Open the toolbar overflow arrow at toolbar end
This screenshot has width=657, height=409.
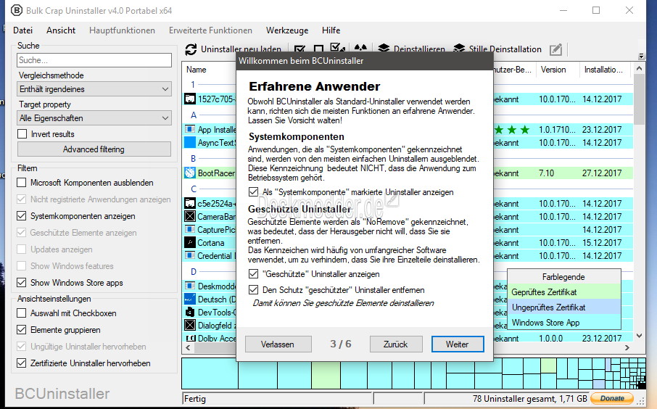tap(641, 56)
